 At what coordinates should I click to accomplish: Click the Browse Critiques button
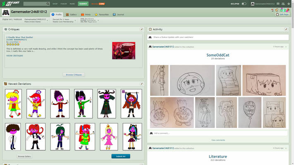coord(74,75)
